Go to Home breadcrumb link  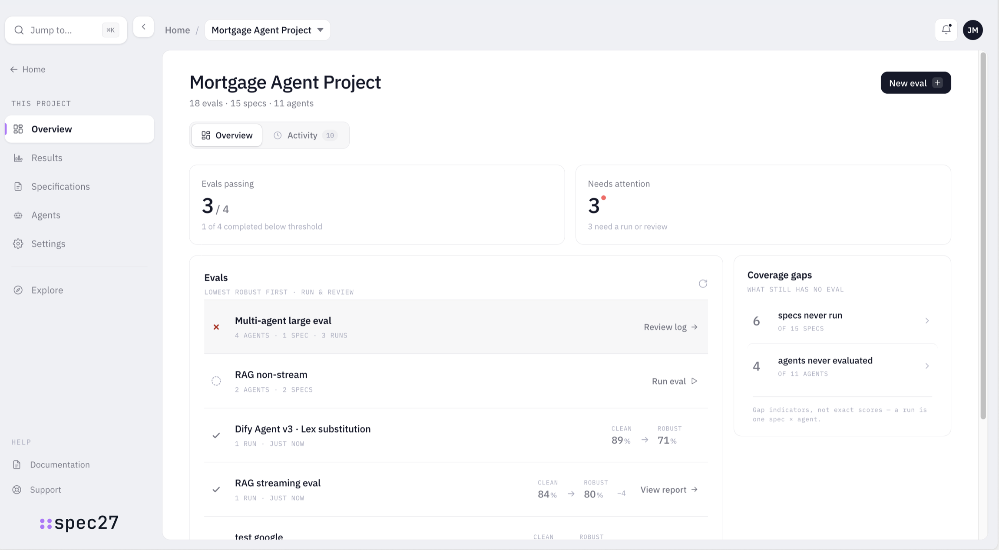(x=177, y=30)
